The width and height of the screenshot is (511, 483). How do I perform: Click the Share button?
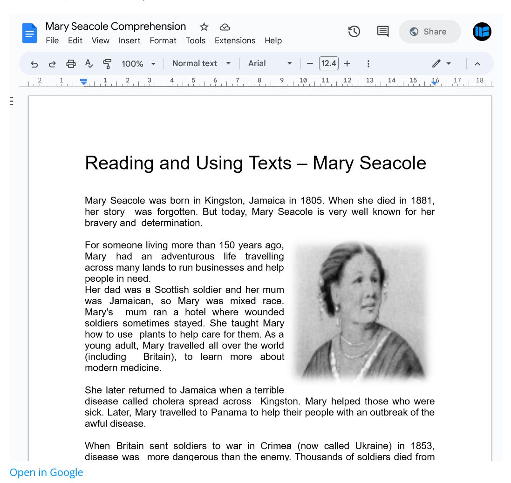[x=429, y=32]
